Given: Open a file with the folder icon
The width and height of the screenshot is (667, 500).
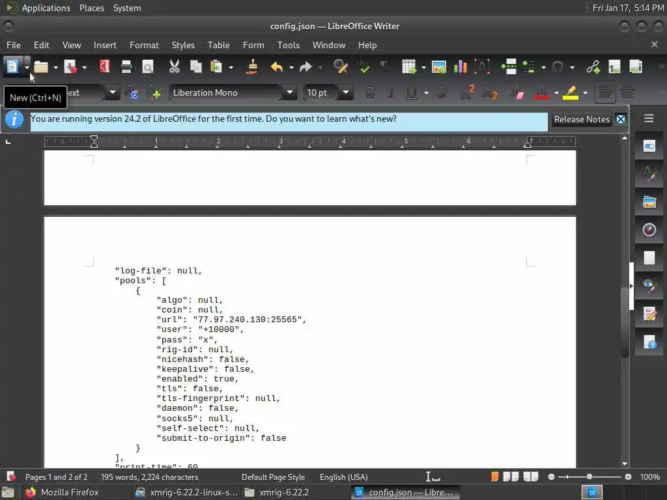Looking at the screenshot, I should pos(41,67).
